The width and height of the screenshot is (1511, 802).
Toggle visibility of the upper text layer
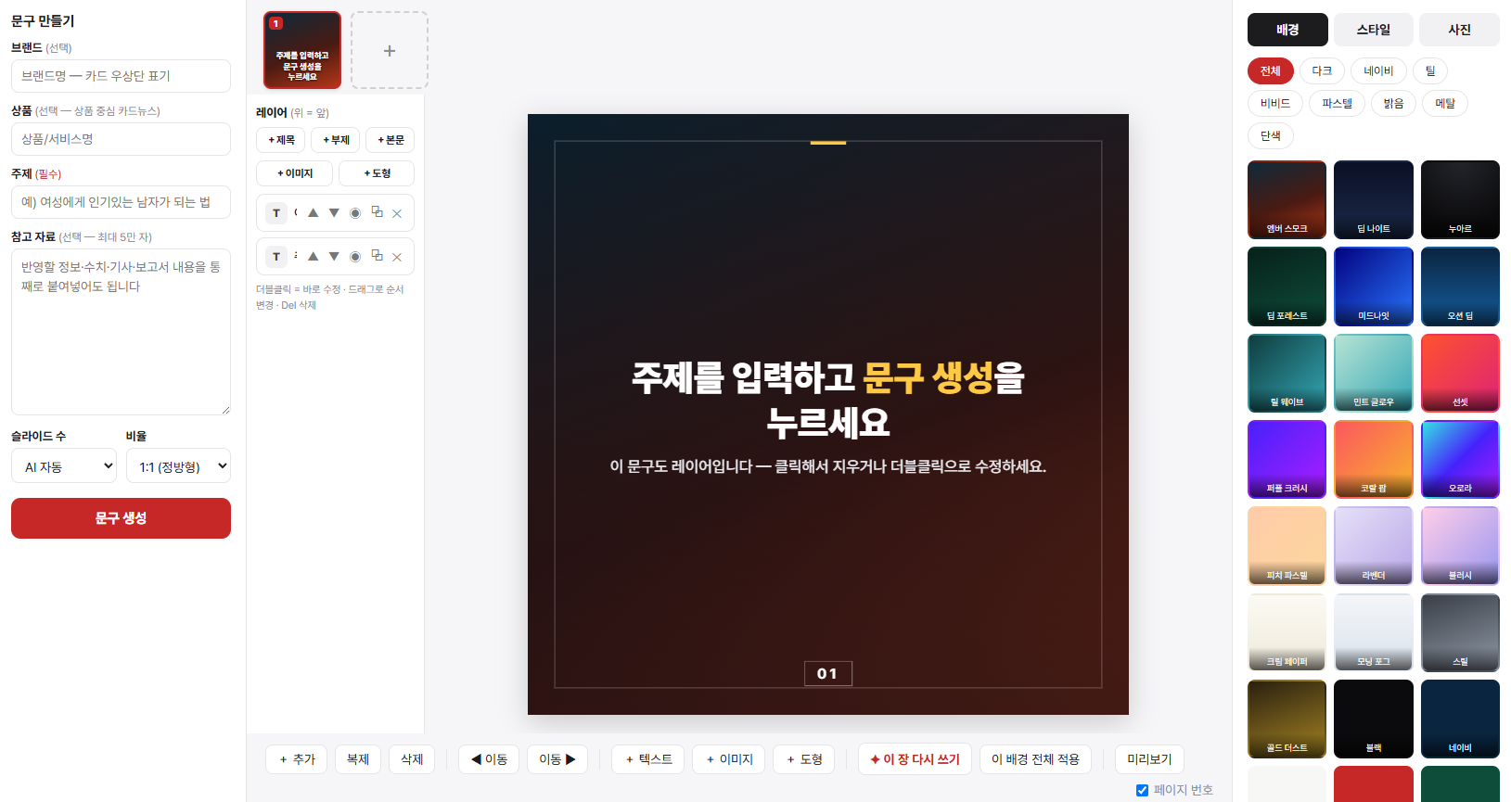click(x=355, y=213)
